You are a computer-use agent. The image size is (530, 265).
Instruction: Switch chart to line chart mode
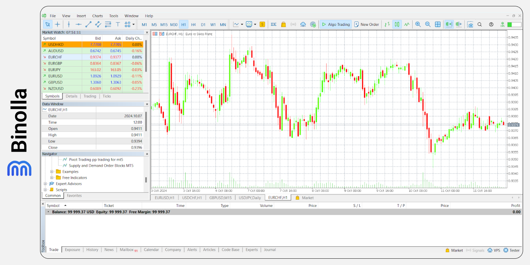click(407, 24)
